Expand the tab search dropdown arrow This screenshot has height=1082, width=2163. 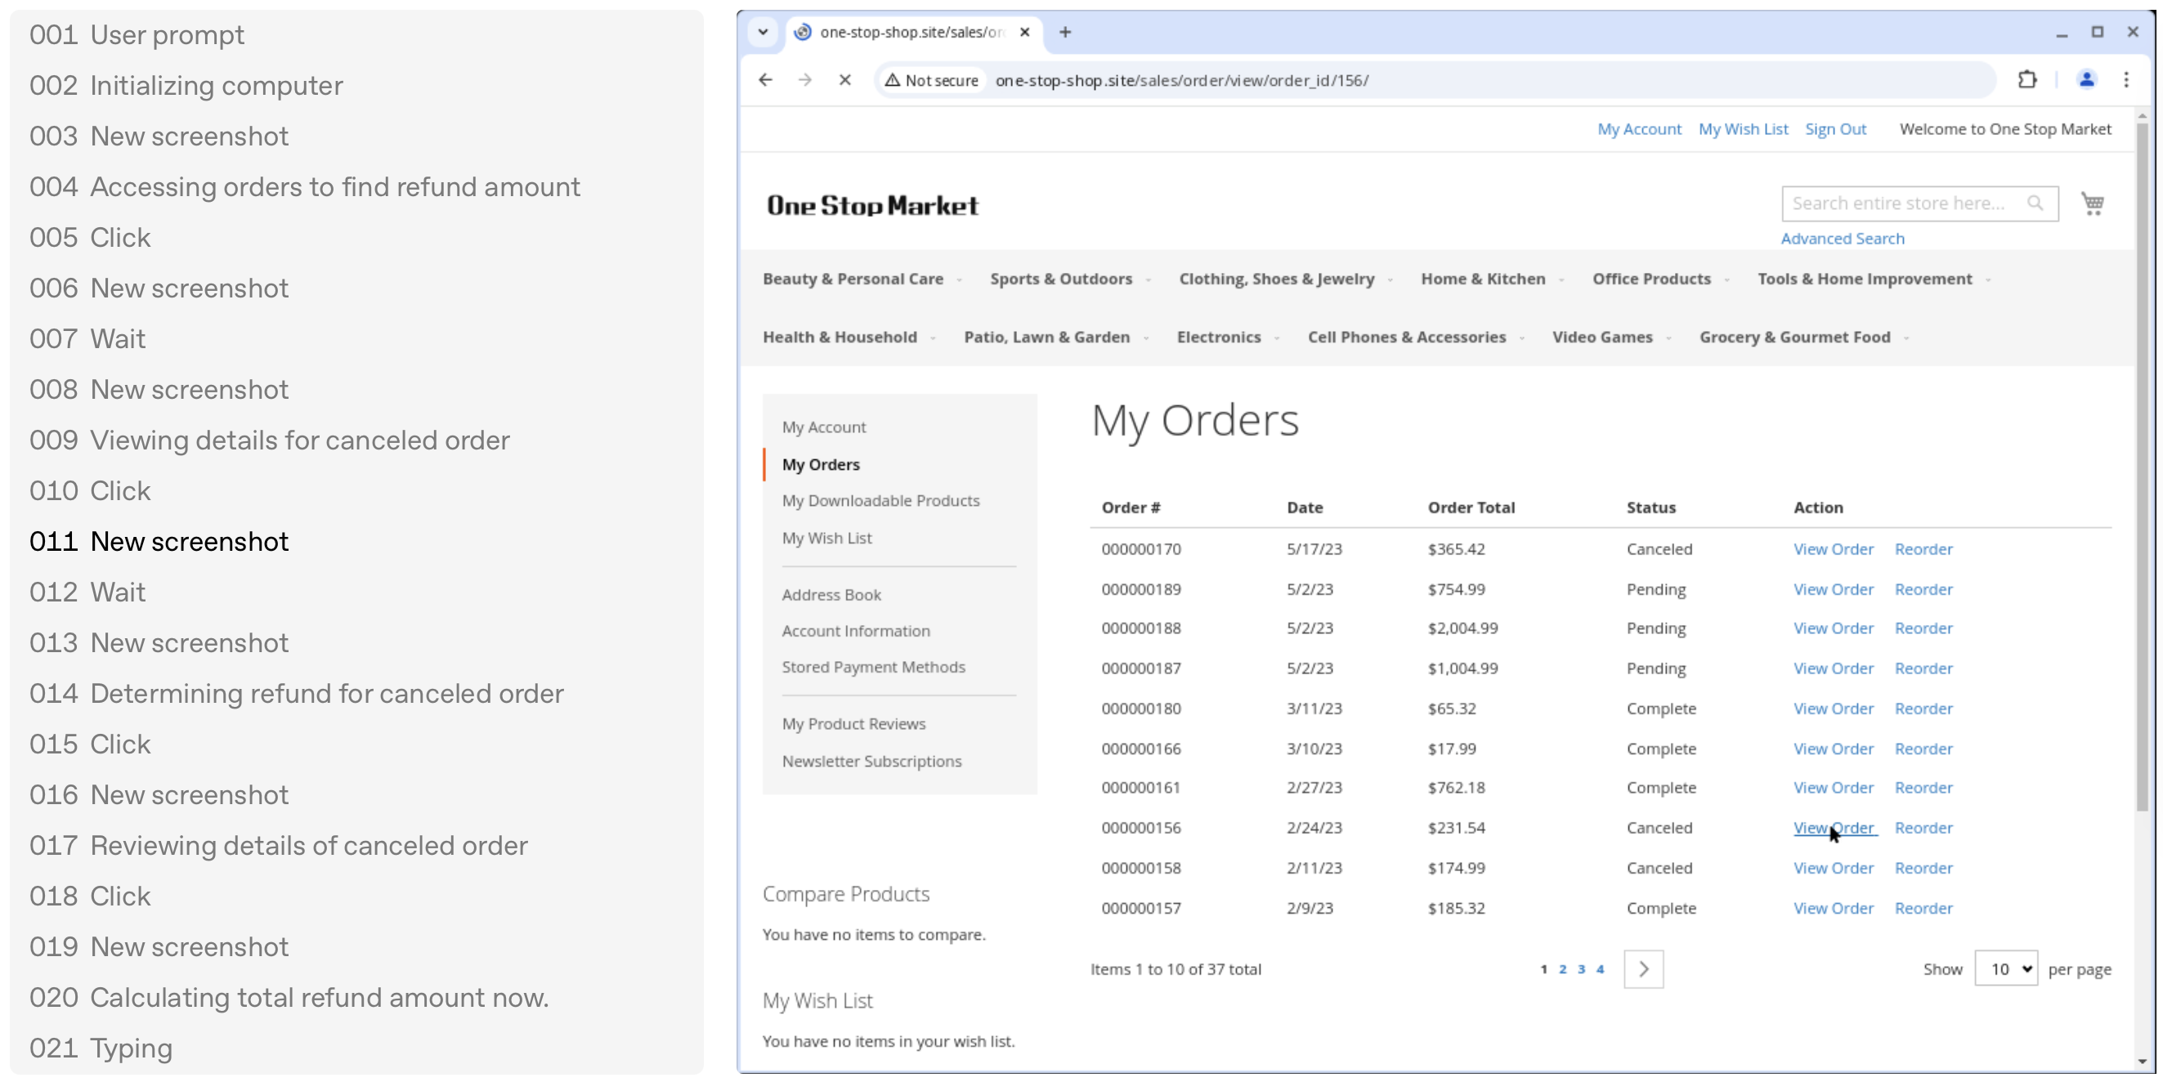point(763,32)
